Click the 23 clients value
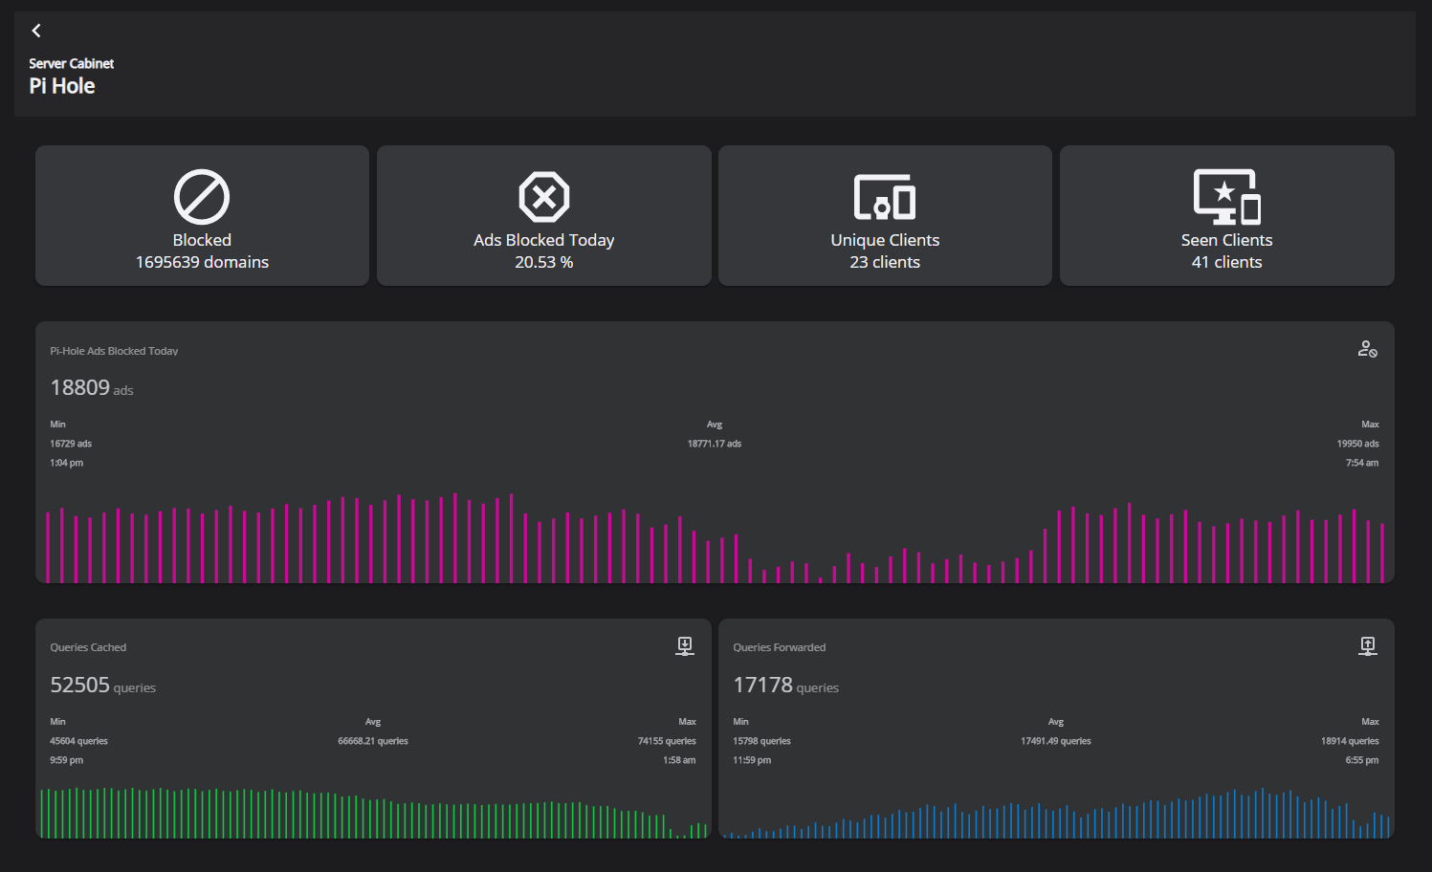1432x872 pixels. (x=885, y=262)
